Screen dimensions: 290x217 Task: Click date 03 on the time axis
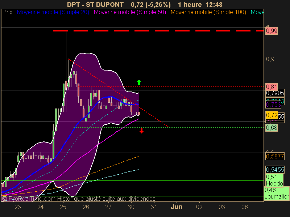click(222, 207)
